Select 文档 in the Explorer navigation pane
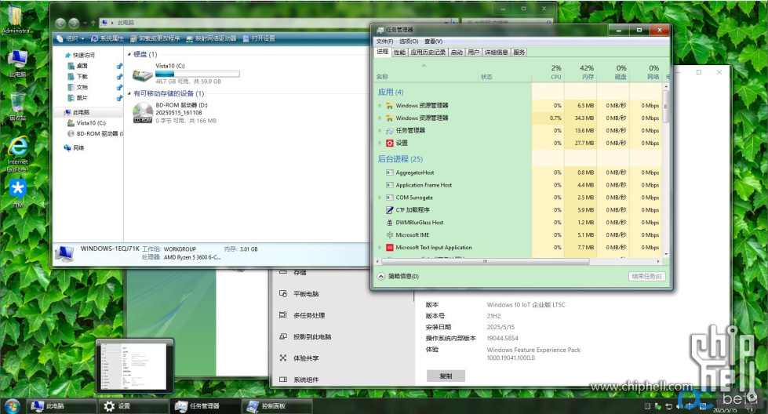Image resolution: width=768 pixels, height=414 pixels. click(82, 87)
